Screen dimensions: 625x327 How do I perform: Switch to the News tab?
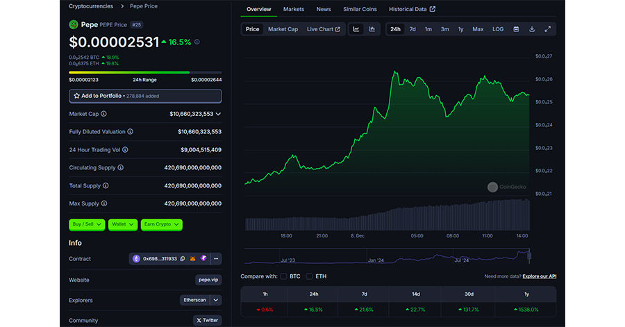pos(324,9)
